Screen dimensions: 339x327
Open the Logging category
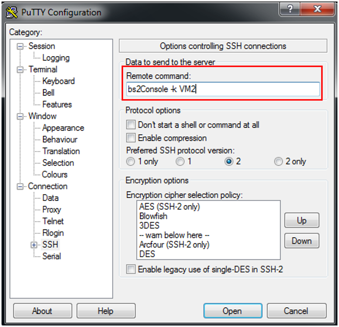56,58
